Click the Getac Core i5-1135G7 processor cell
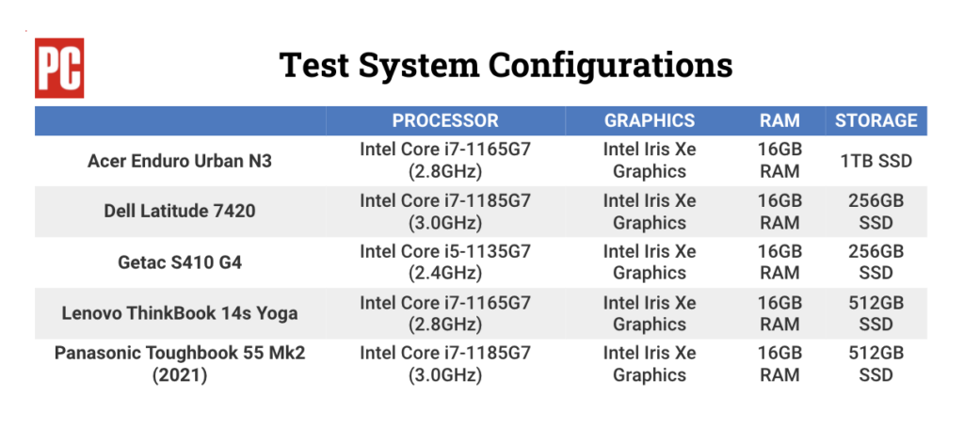The image size is (964, 428). [445, 262]
